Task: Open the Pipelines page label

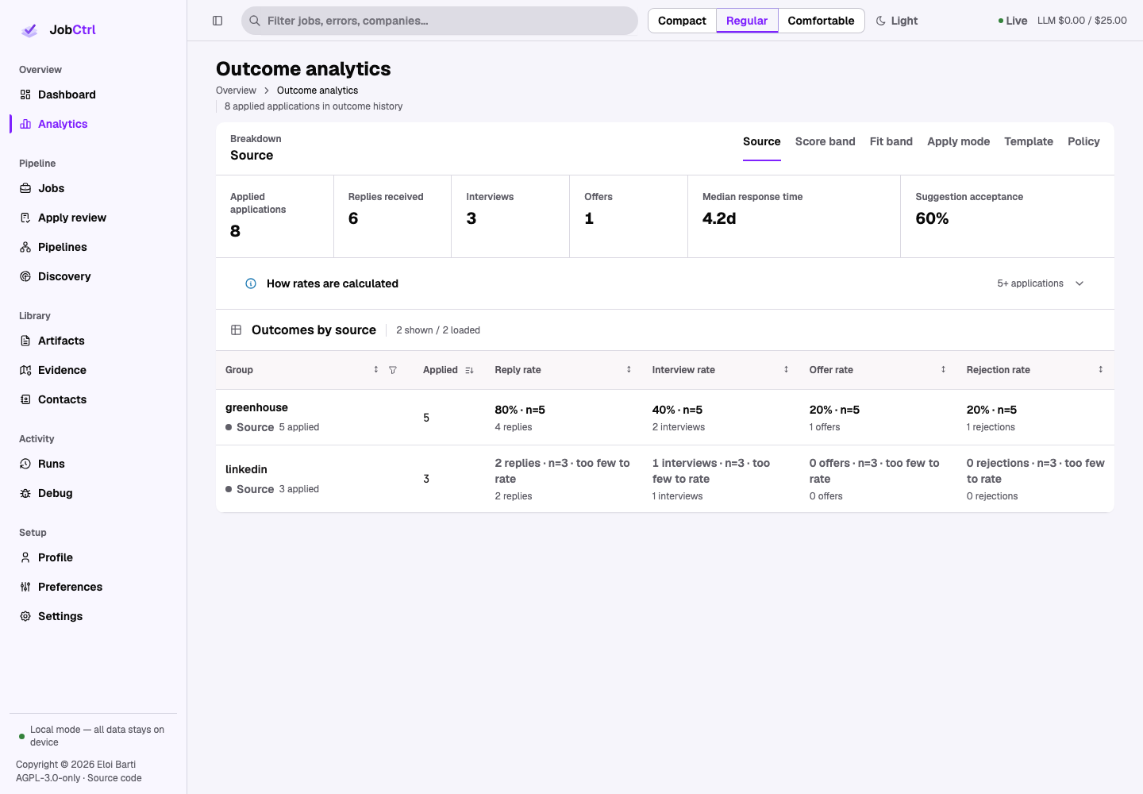Action: coord(63,247)
